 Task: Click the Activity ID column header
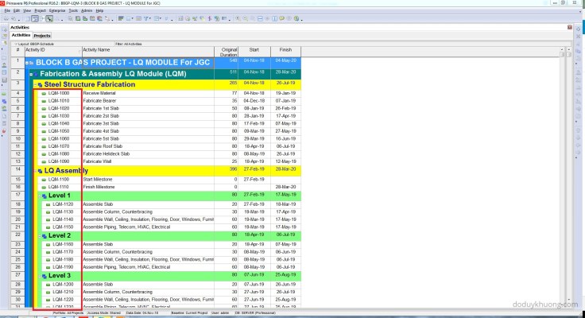53,52
